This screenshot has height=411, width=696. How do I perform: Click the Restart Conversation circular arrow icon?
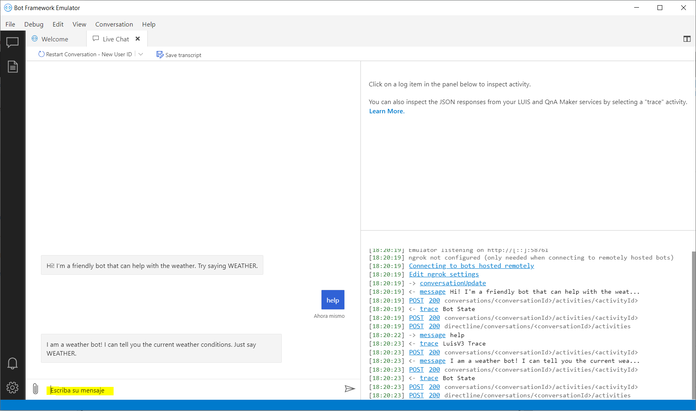pos(41,54)
